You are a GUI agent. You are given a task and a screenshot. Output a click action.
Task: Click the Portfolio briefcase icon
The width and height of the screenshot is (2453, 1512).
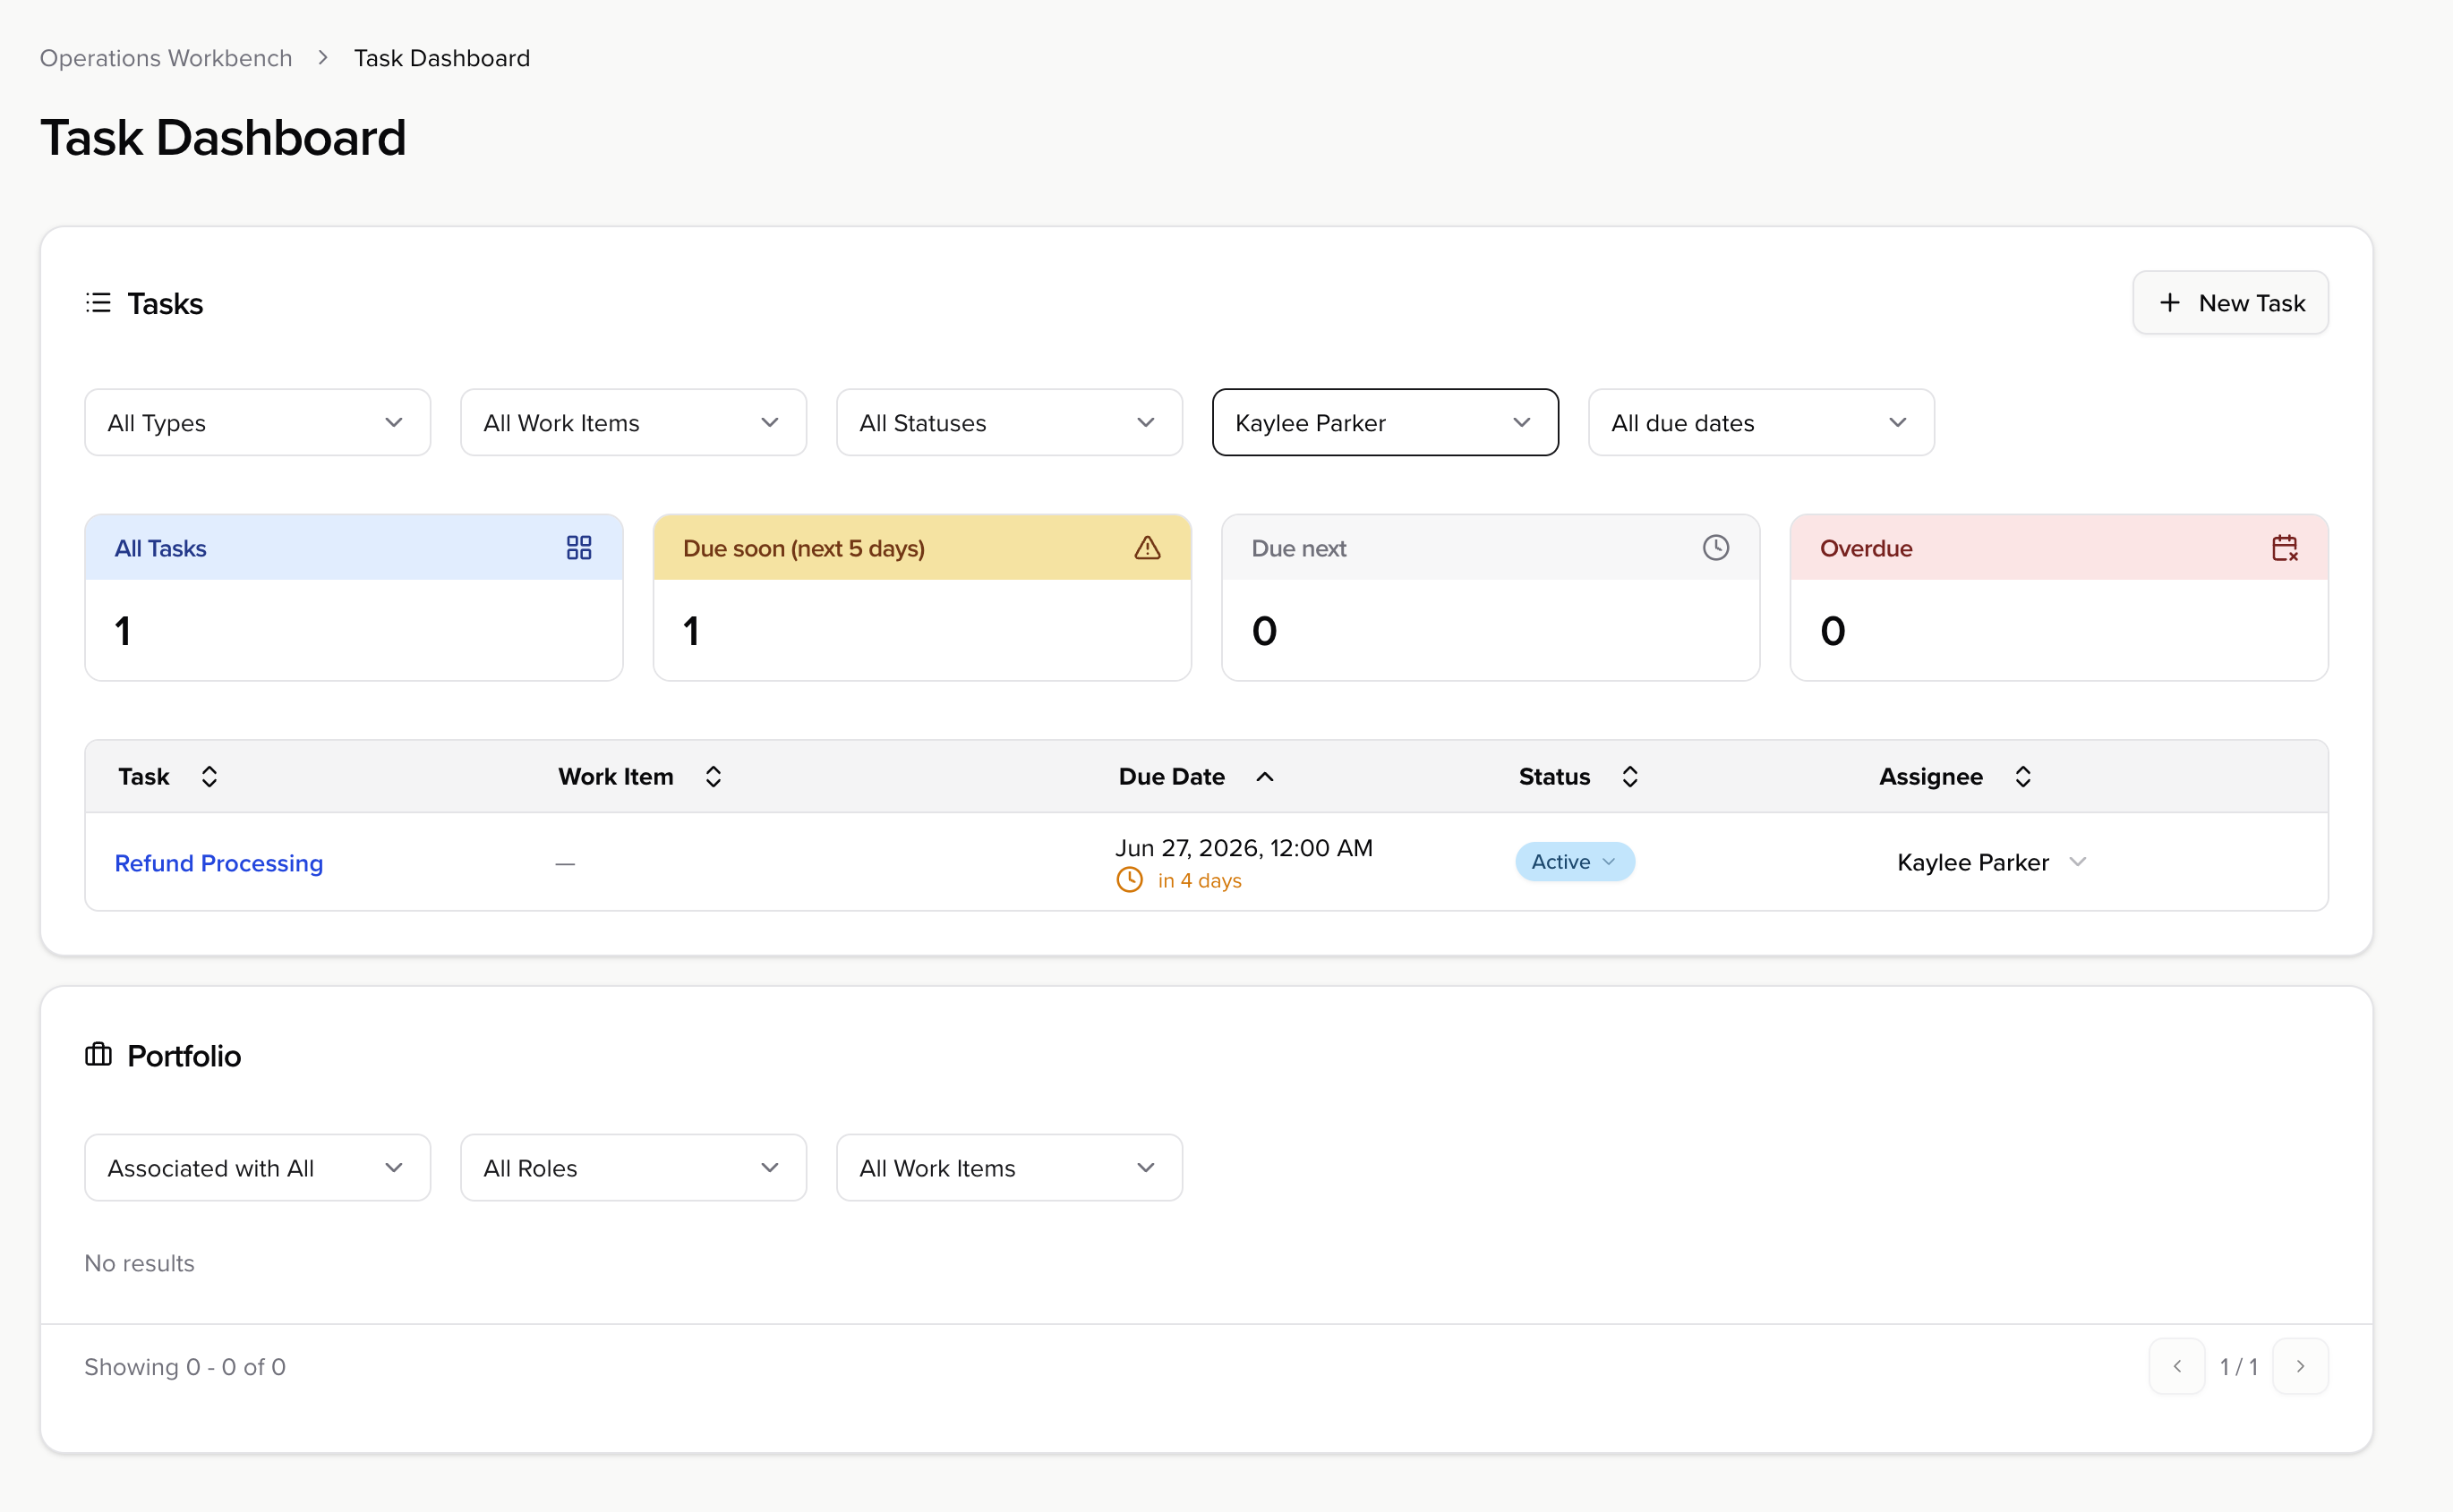pos(98,1055)
